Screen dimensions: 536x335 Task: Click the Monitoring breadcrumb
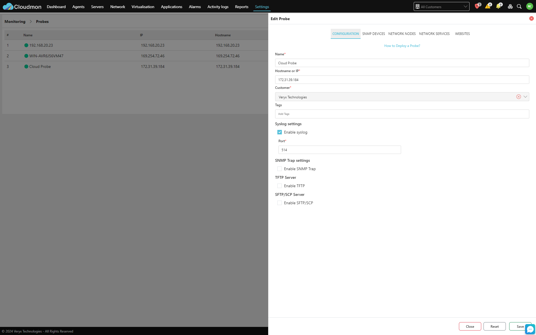pyautogui.click(x=15, y=22)
